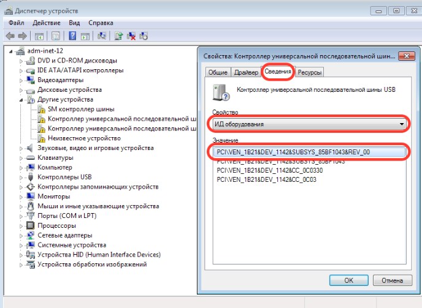Open the Properties sheet toolbar icon
Viewport: 422px width, 308px height.
(x=56, y=36)
